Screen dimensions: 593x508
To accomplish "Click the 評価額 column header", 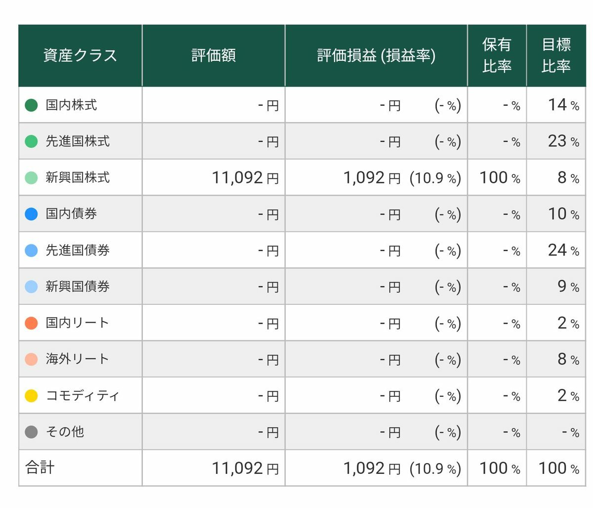I will point(213,55).
